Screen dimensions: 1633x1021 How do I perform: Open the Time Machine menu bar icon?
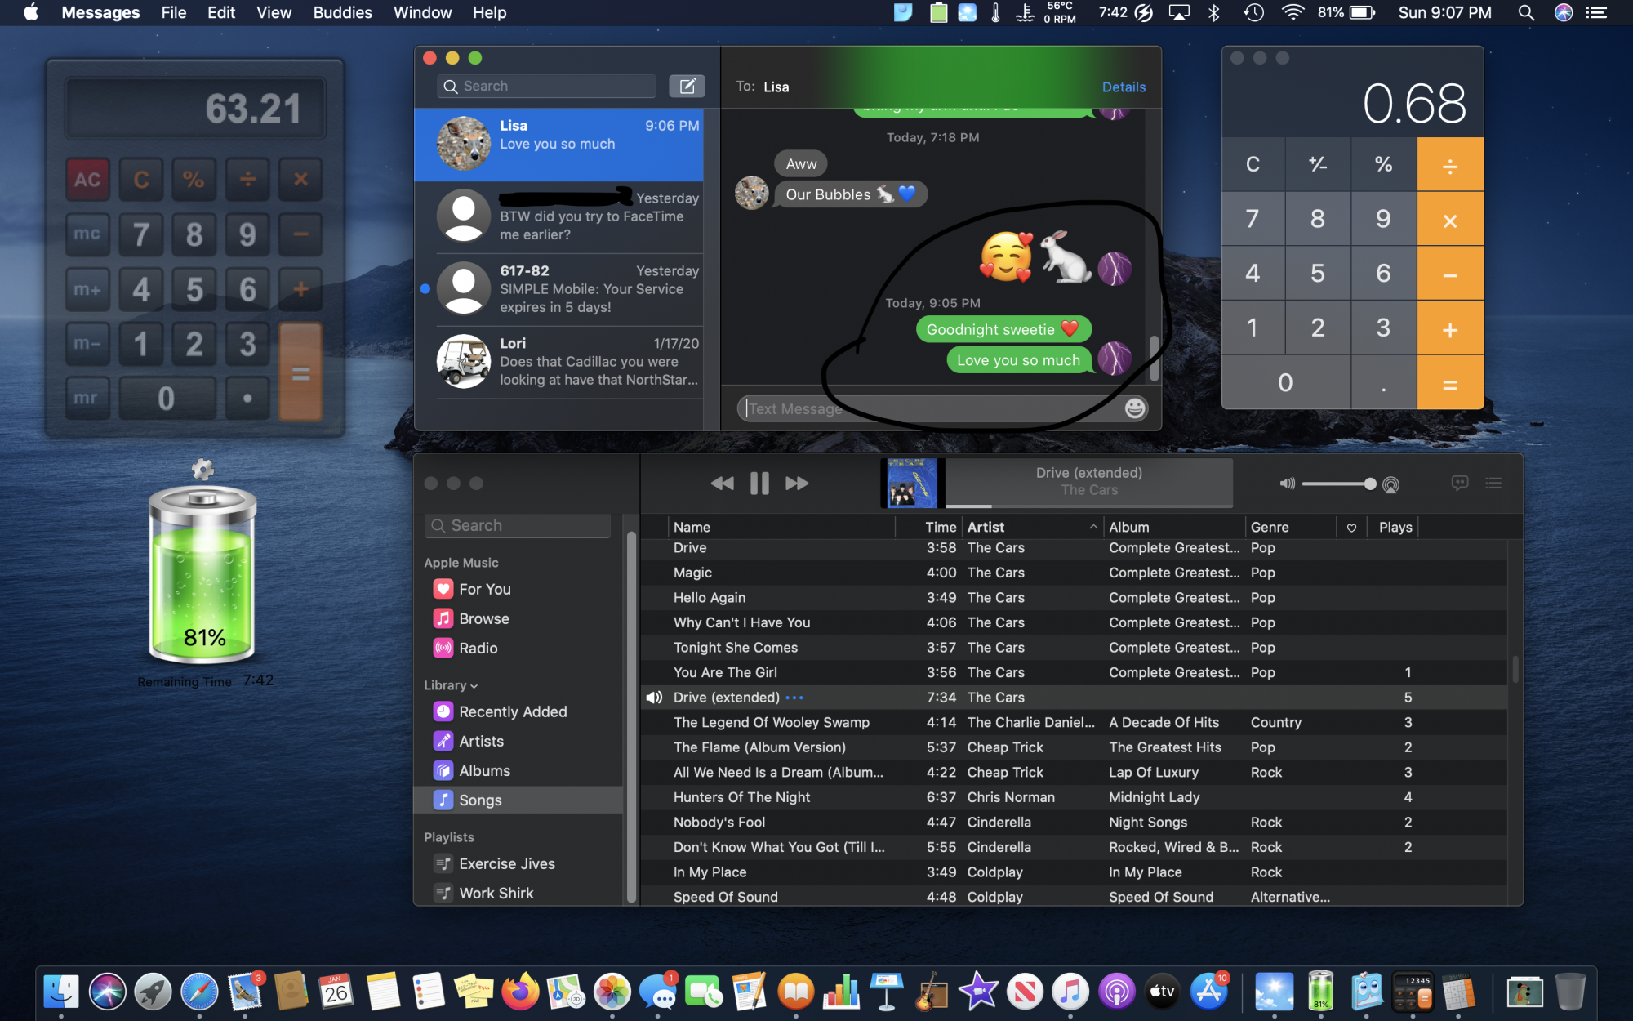[1253, 12]
